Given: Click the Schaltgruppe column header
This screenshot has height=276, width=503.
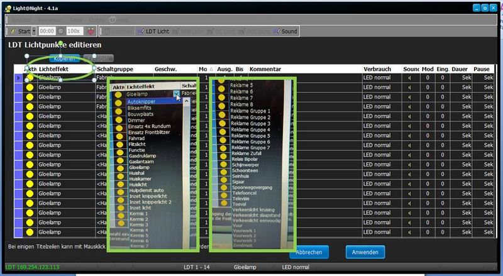Looking at the screenshot, I should [124, 69].
